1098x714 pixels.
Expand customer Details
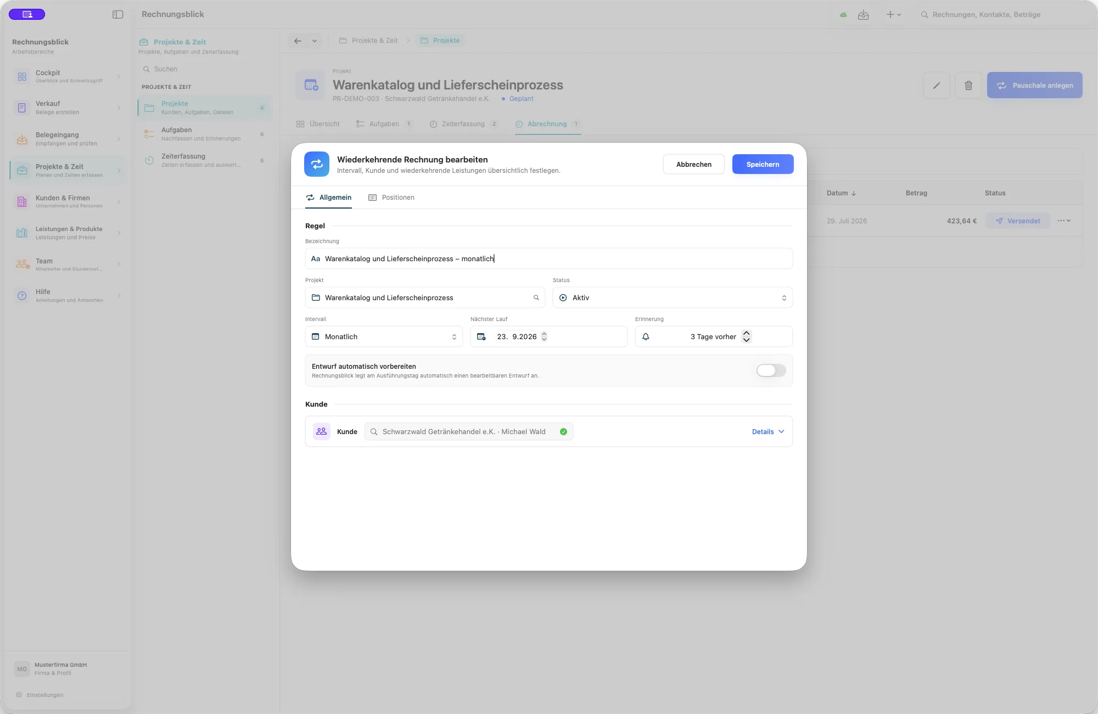[x=768, y=432]
